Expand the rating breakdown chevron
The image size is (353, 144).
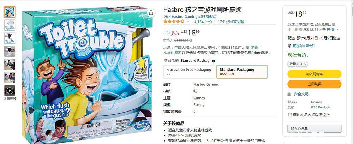coord(187,22)
